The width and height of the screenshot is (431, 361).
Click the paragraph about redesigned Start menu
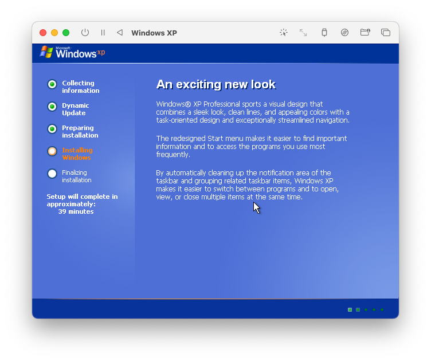[252, 147]
